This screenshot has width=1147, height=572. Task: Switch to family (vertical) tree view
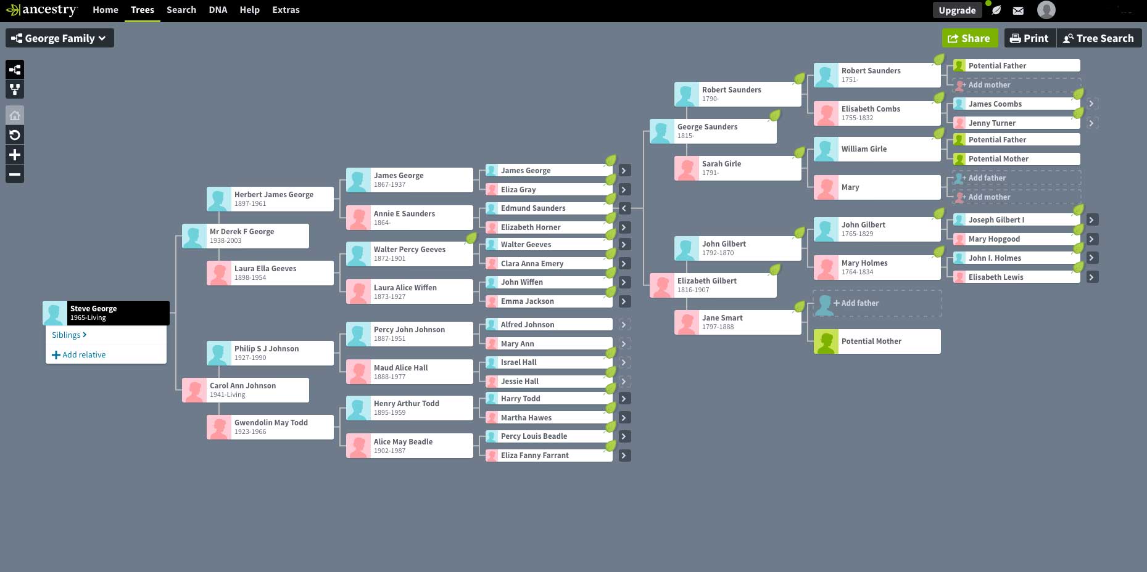coord(15,89)
